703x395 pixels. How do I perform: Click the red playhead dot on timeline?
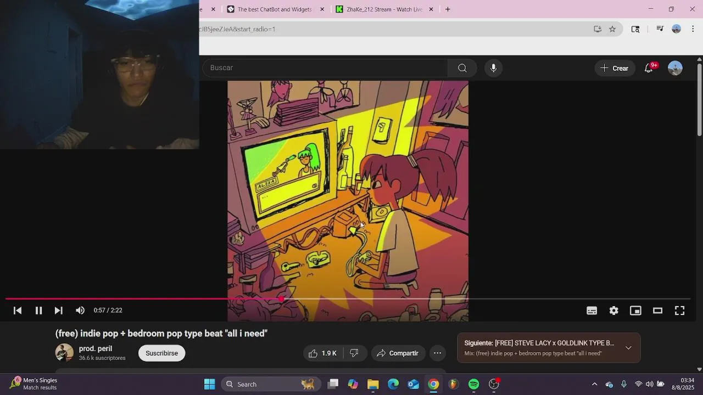point(282,299)
